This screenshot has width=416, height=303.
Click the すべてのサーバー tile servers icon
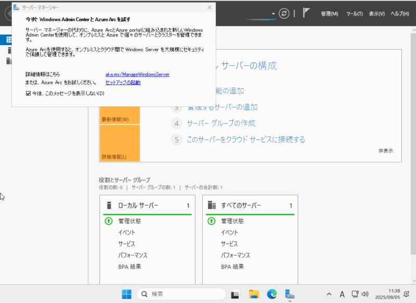[x=212, y=205]
